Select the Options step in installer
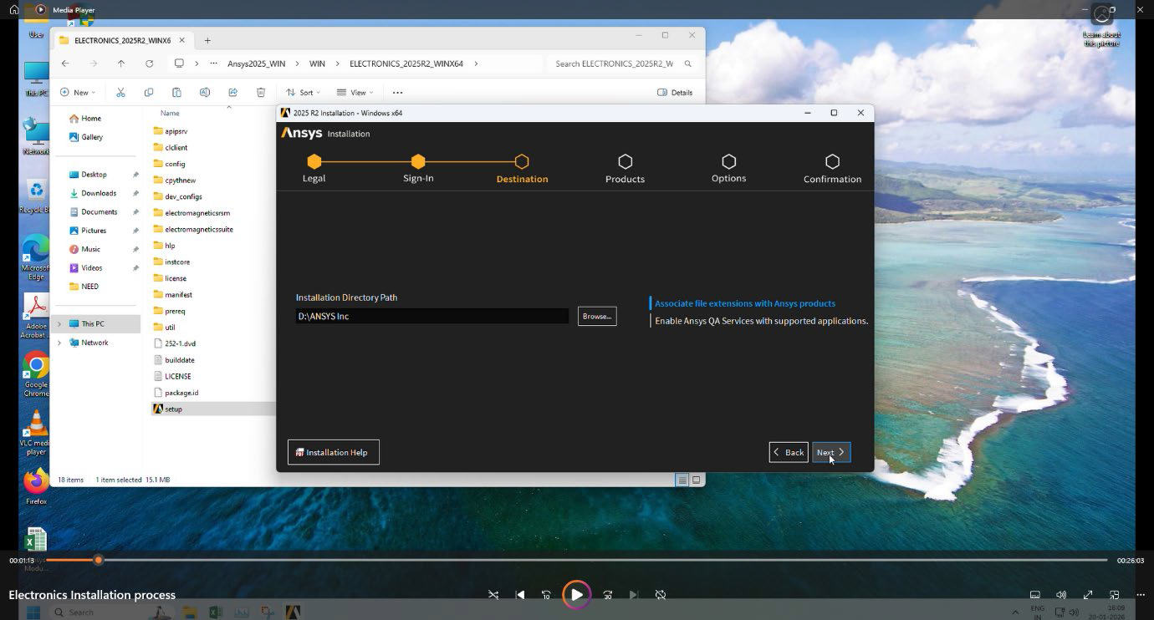The height and width of the screenshot is (620, 1154). [x=728, y=167]
